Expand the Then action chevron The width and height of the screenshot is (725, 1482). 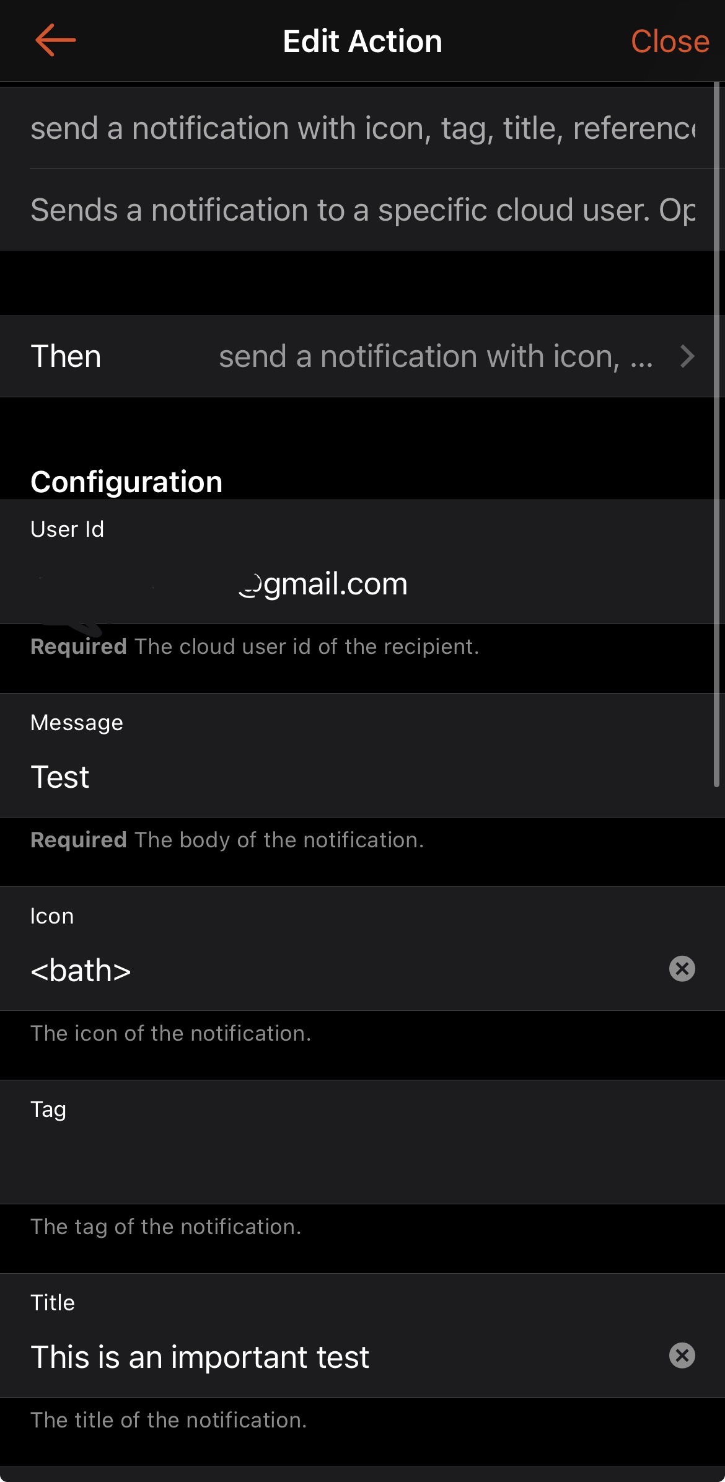687,356
